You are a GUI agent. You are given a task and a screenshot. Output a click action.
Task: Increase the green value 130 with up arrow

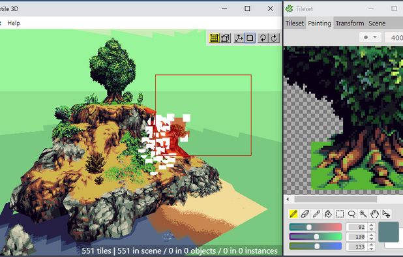coord(372,235)
